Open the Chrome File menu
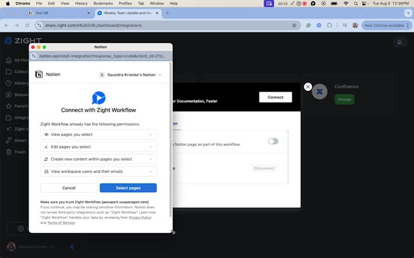The height and width of the screenshot is (258, 414). 39,3
